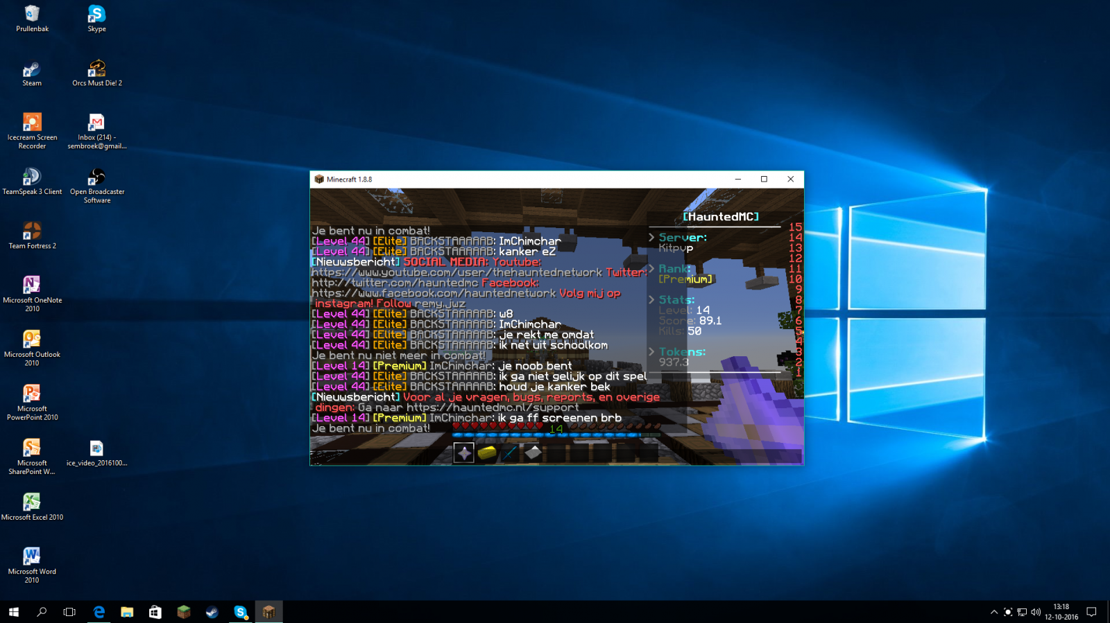Select the Team Fortress 2 desktop icon
Screen dimensions: 1110x623
(32, 236)
